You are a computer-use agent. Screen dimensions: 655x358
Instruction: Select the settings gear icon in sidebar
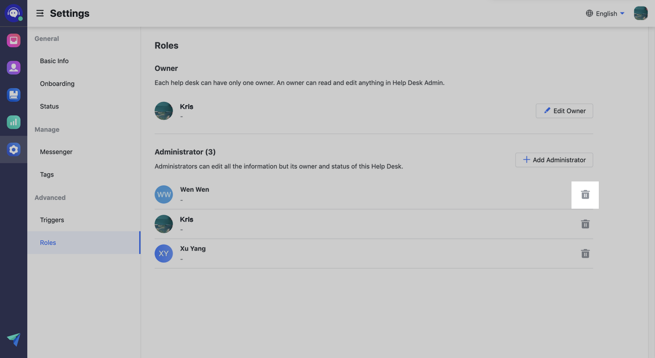(14, 149)
